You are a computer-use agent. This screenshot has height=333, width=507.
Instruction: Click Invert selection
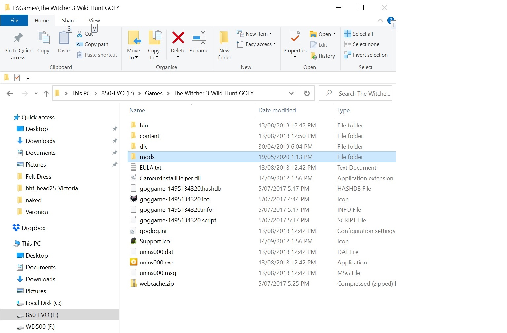pyautogui.click(x=366, y=55)
